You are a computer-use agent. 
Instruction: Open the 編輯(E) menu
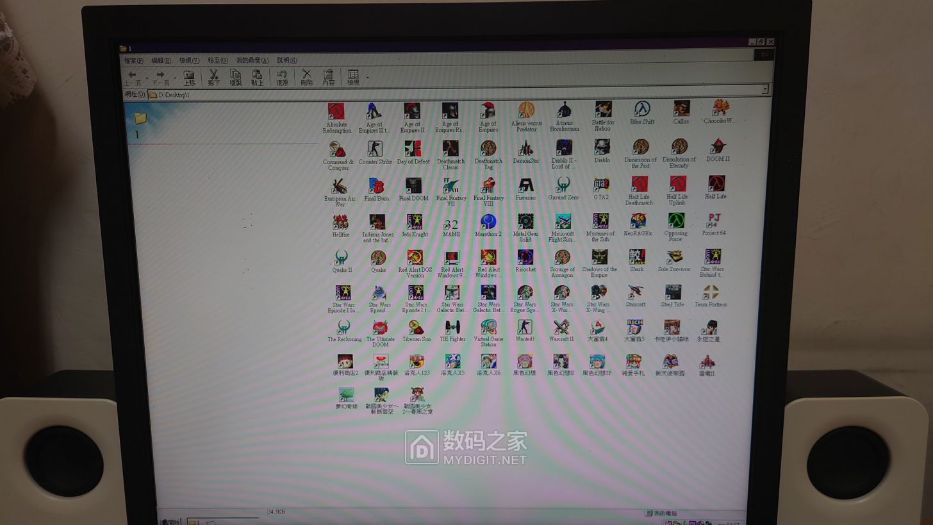(161, 60)
